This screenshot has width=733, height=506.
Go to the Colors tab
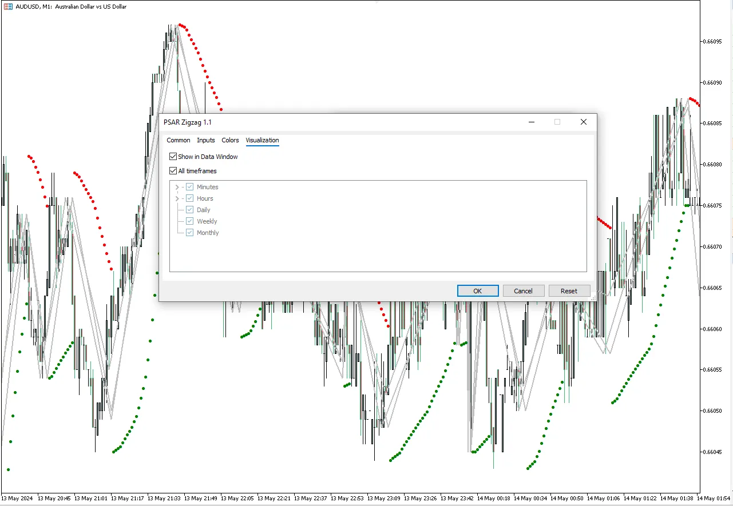(x=230, y=140)
